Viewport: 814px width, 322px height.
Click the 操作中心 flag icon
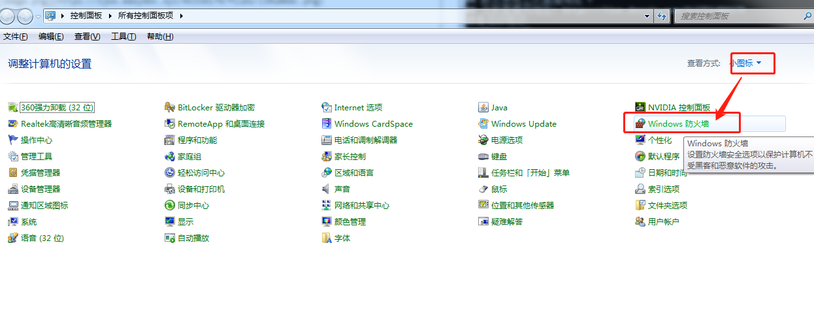(13, 140)
